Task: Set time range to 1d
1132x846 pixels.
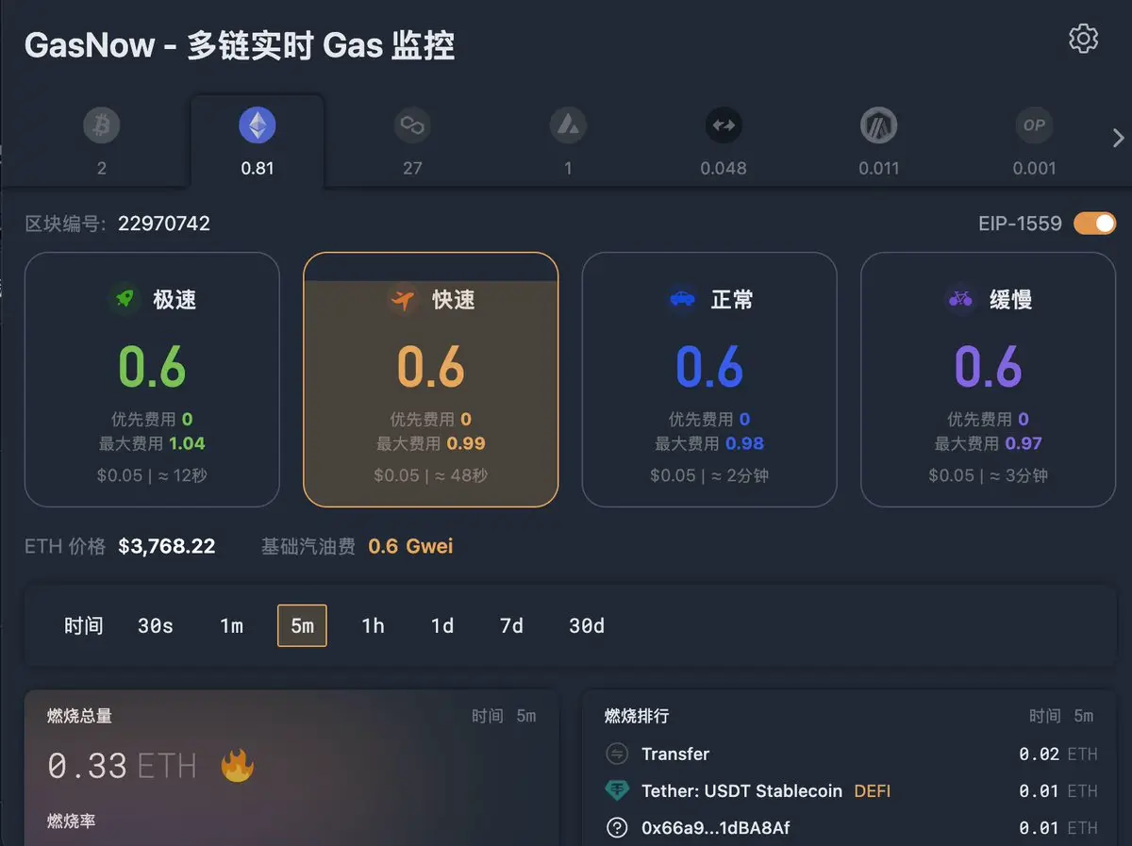Action: tap(442, 625)
